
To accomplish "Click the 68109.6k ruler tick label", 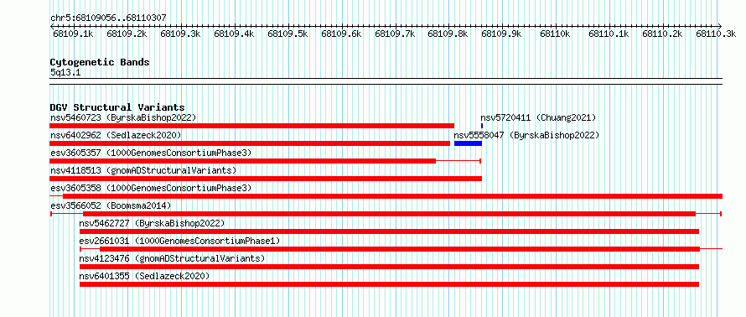I will pyautogui.click(x=341, y=34).
